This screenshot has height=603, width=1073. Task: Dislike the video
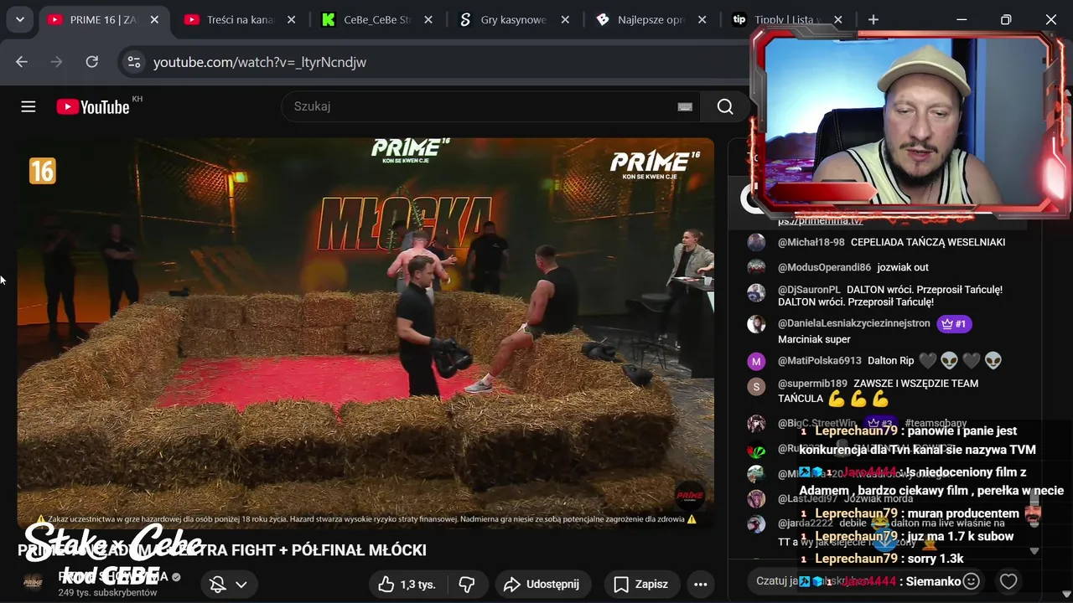(x=467, y=584)
